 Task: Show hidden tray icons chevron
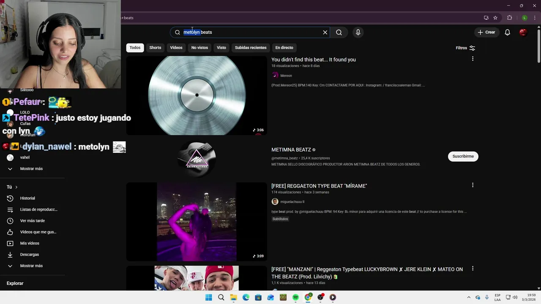pyautogui.click(x=469, y=297)
